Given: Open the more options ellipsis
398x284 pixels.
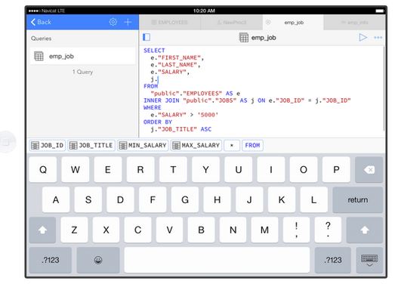Looking at the screenshot, I should (x=378, y=38).
